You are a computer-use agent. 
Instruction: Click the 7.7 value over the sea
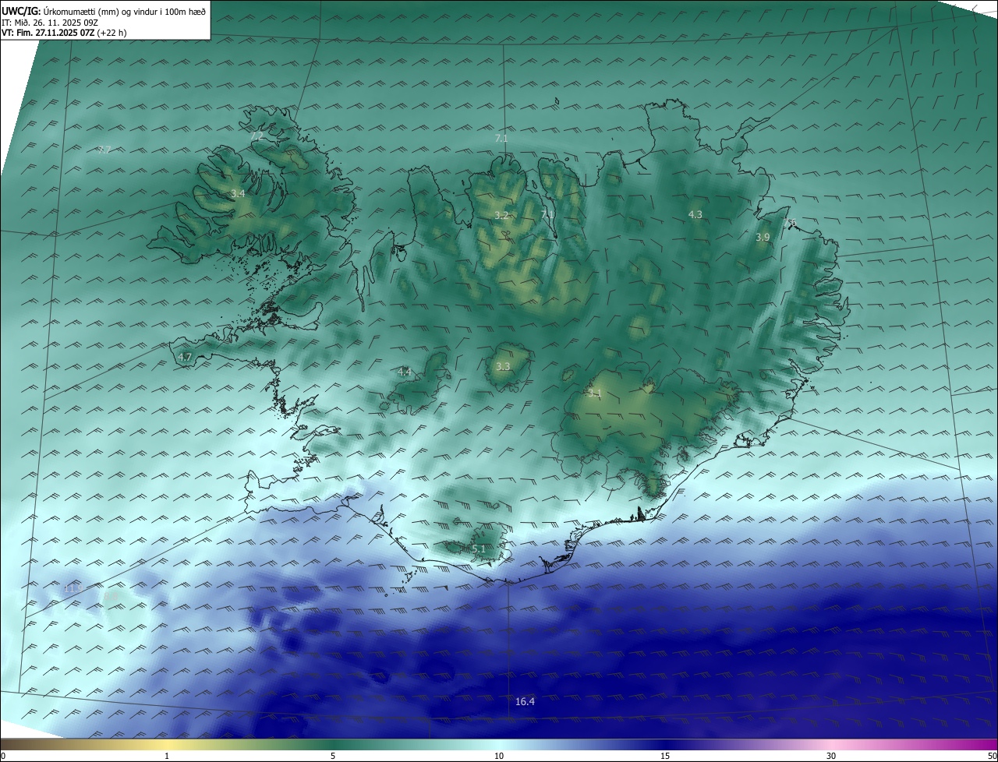coord(104,150)
